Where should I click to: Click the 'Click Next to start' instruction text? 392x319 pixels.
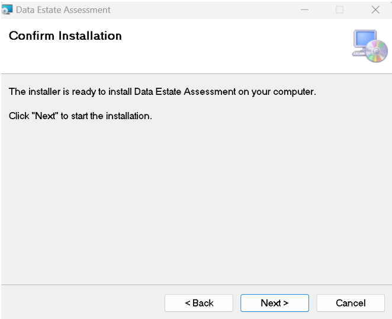click(81, 116)
